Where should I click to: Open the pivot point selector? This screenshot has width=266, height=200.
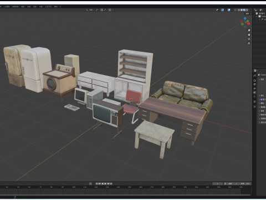[x=98, y=10]
